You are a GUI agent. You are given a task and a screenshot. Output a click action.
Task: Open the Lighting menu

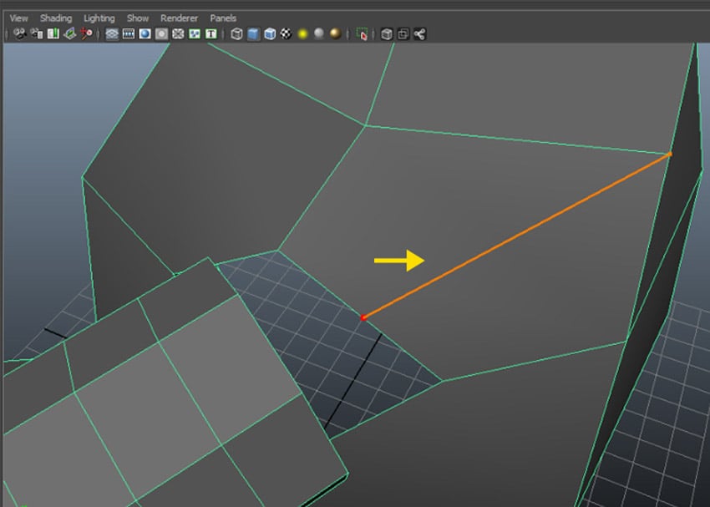click(x=99, y=18)
